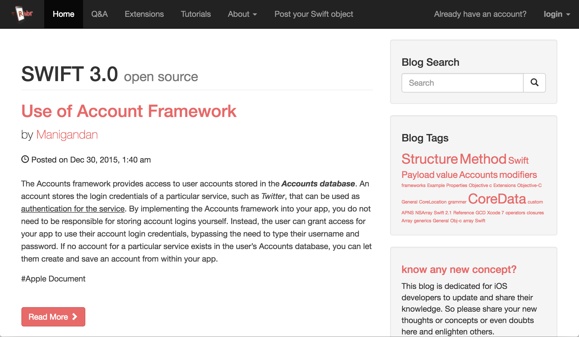Open the Payload tag
Viewport: 579px width, 337px height.
tap(417, 175)
